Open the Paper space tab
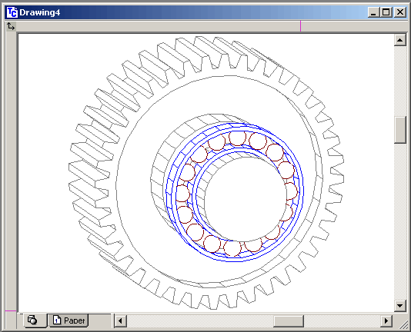Image resolution: width=411 pixels, height=332 pixels. coord(69,320)
